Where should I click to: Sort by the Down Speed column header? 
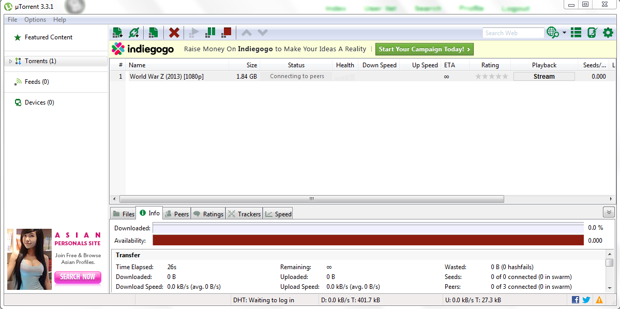[379, 65]
